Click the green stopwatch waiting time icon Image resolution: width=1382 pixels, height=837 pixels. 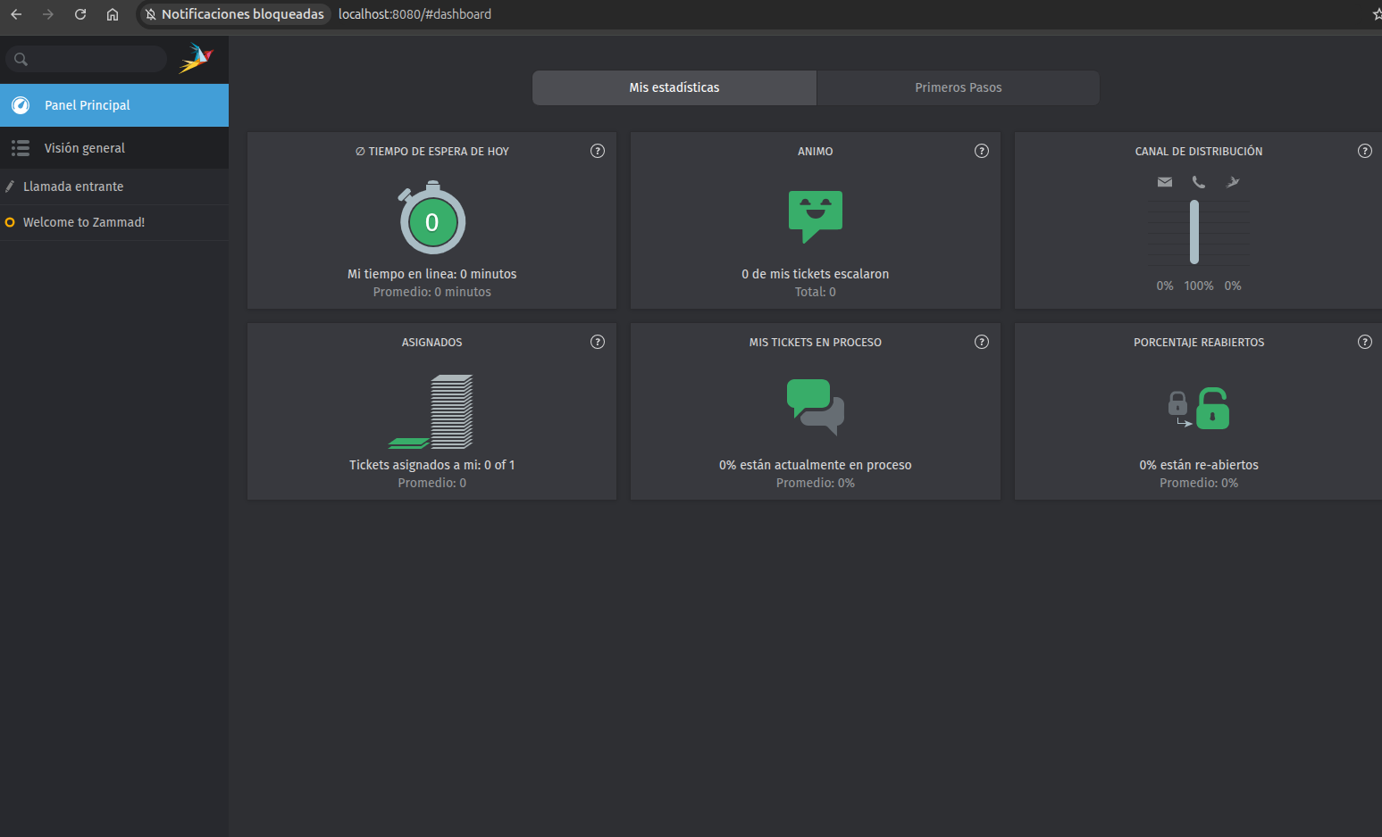431,220
